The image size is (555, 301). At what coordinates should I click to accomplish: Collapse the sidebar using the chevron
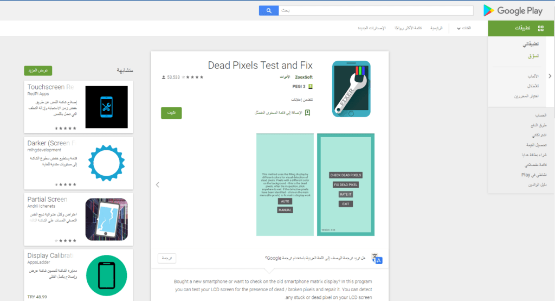click(550, 76)
